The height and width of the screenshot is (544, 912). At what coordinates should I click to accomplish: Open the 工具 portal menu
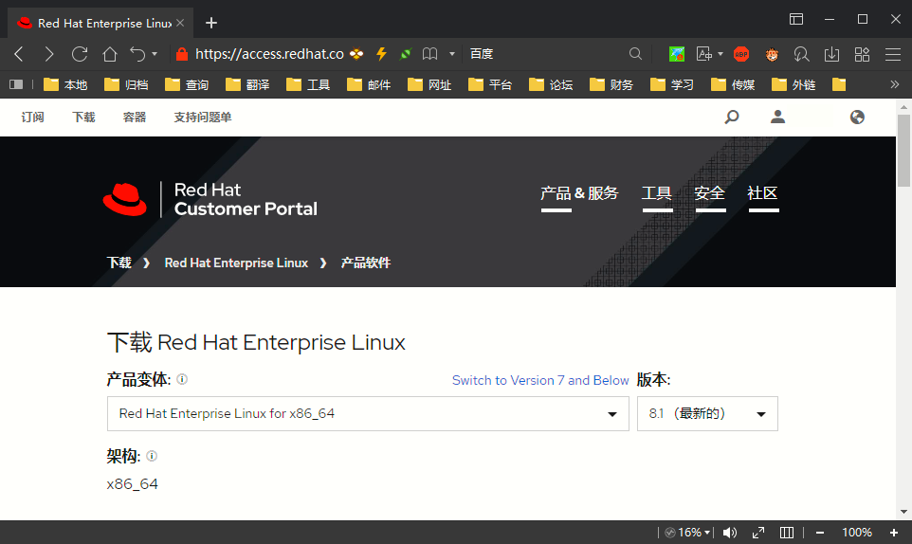657,193
